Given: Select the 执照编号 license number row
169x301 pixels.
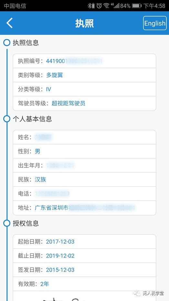Looking at the screenshot, I should tap(84, 61).
